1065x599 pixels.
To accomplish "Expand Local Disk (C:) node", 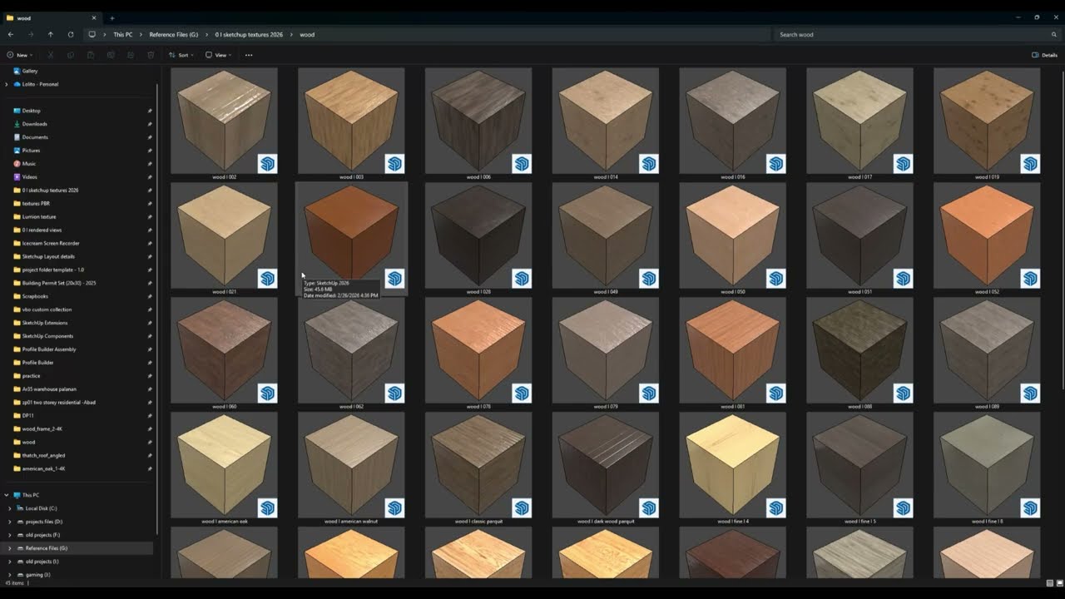I will (10, 508).
